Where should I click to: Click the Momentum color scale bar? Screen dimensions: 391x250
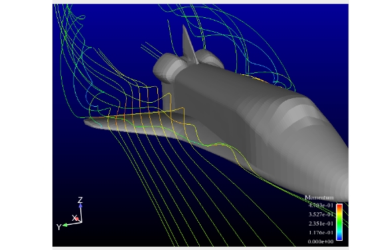[x=339, y=222]
